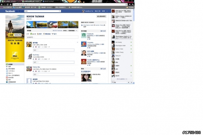Like the Starbucks page
Screen dimensions: 203x135
[88, 39]
